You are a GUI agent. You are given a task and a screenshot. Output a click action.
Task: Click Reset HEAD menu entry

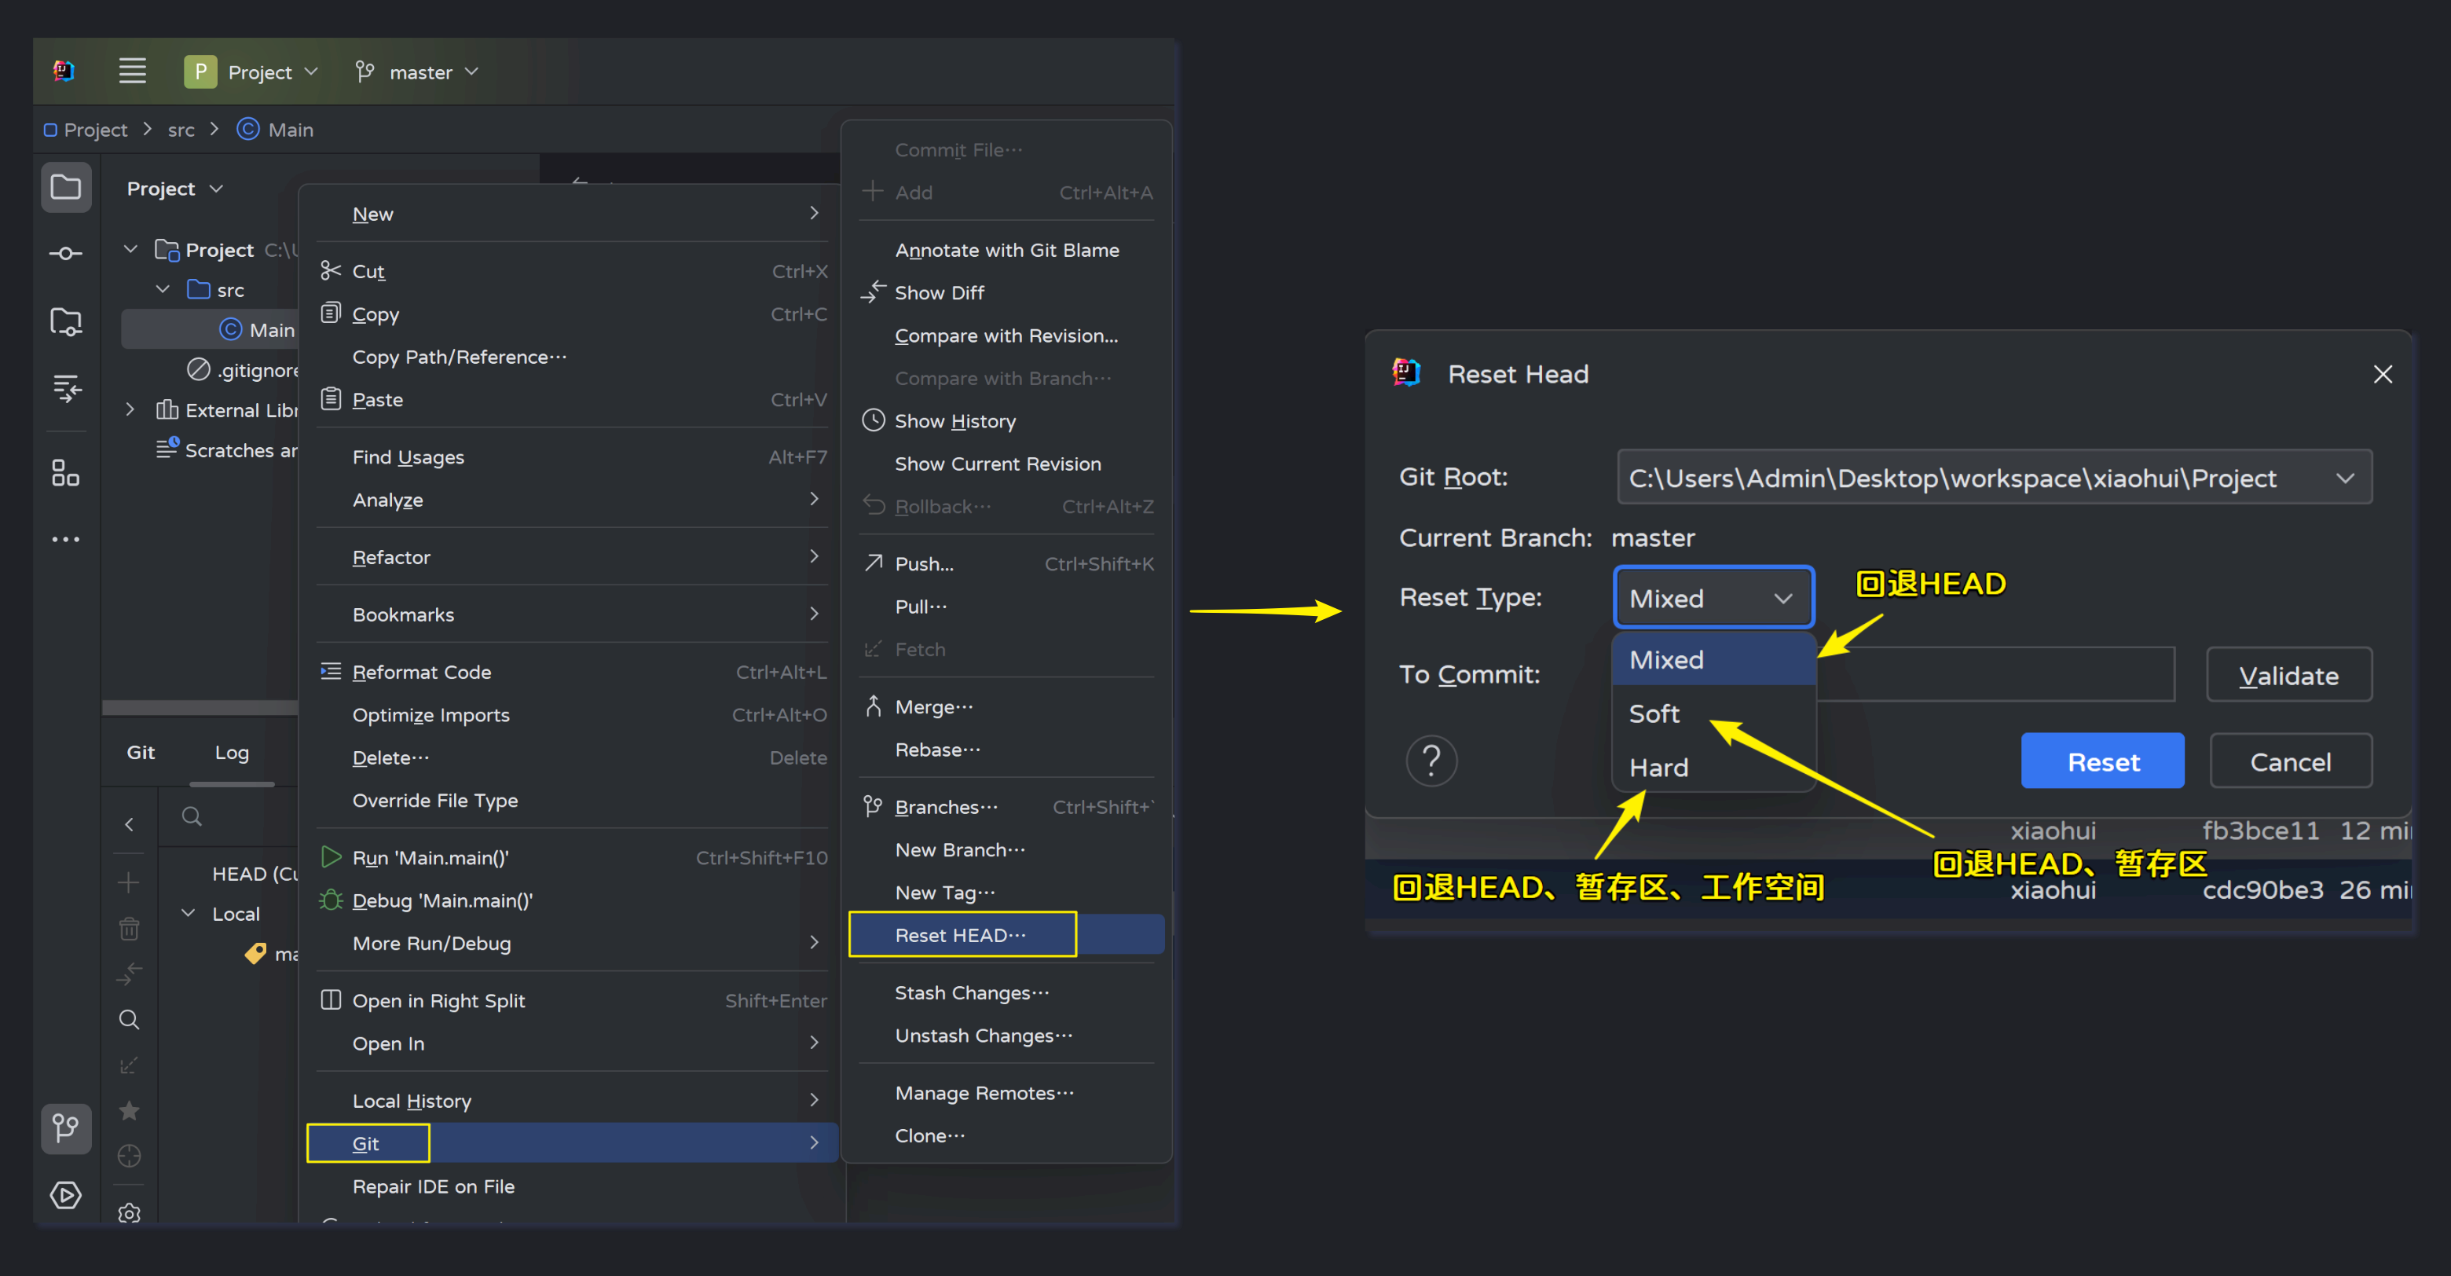pyautogui.click(x=961, y=934)
